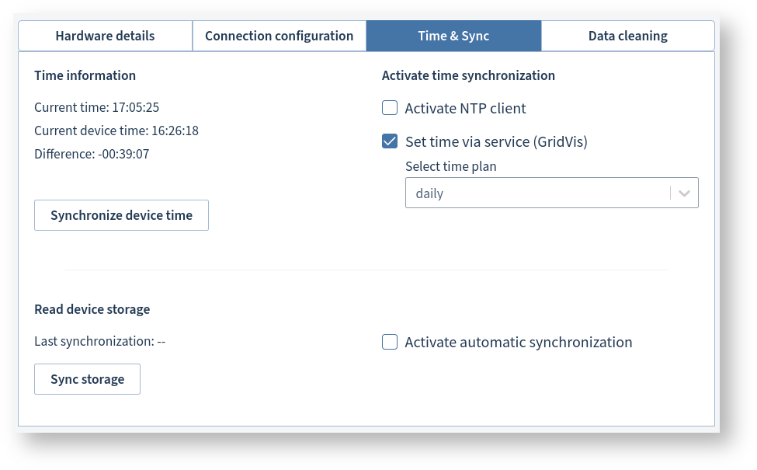Click the Time information heading
The height and width of the screenshot is (470, 757).
click(85, 75)
